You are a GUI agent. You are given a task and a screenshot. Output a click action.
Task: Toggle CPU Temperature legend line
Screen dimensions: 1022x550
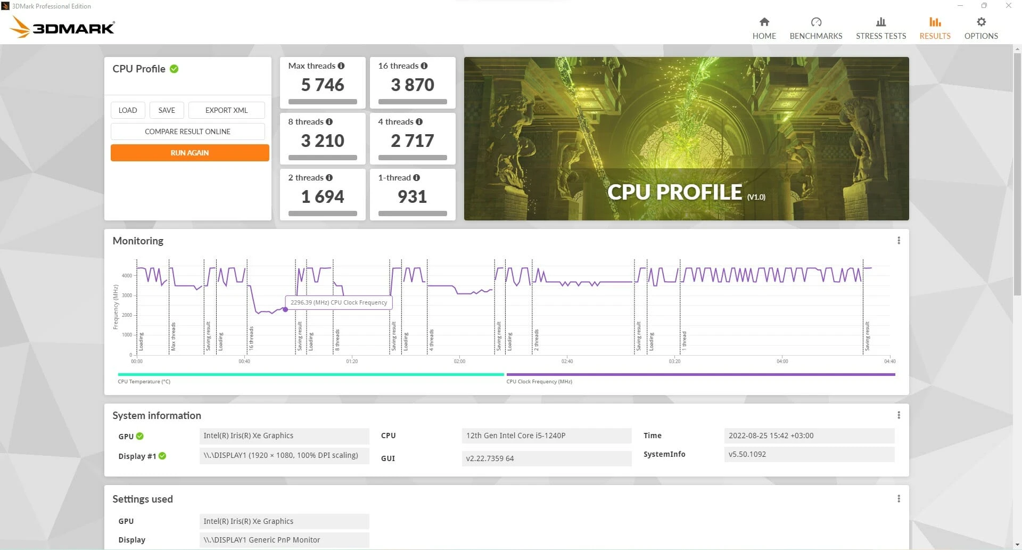(x=311, y=374)
